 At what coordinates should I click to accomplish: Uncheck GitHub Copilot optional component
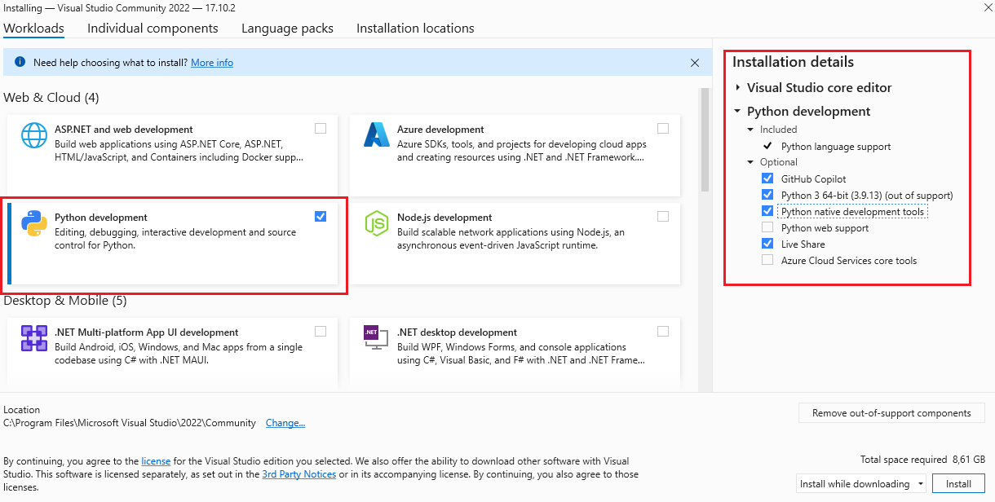coord(767,178)
